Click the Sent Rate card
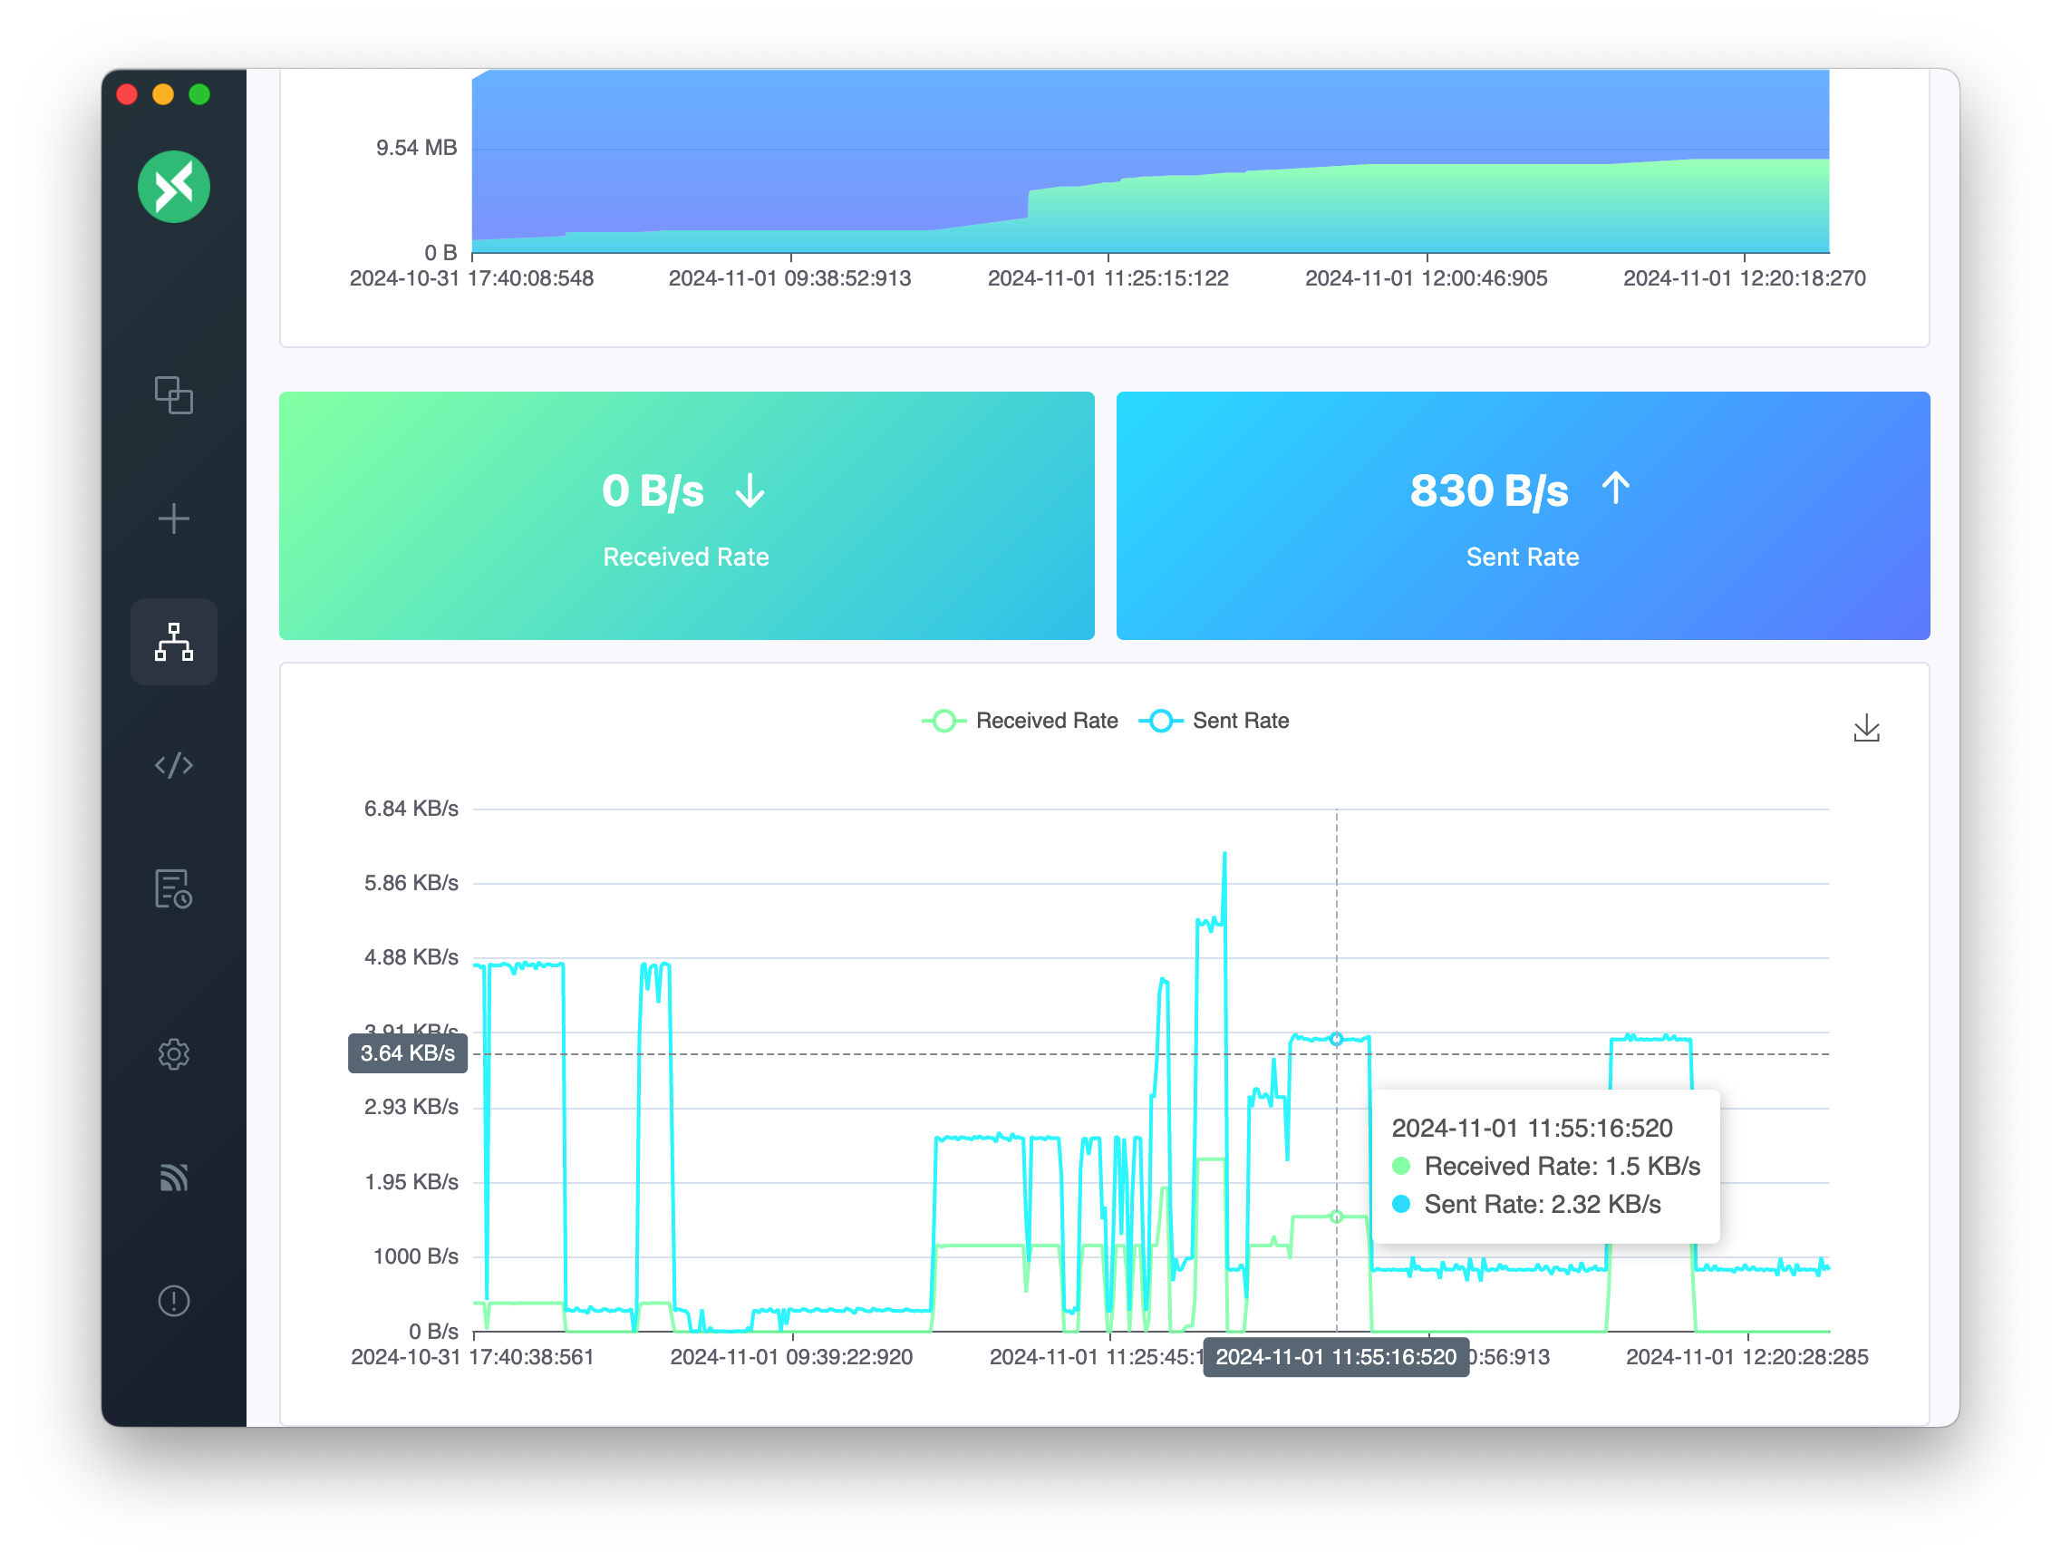Screen dimensions: 2061x1561 (1522, 516)
